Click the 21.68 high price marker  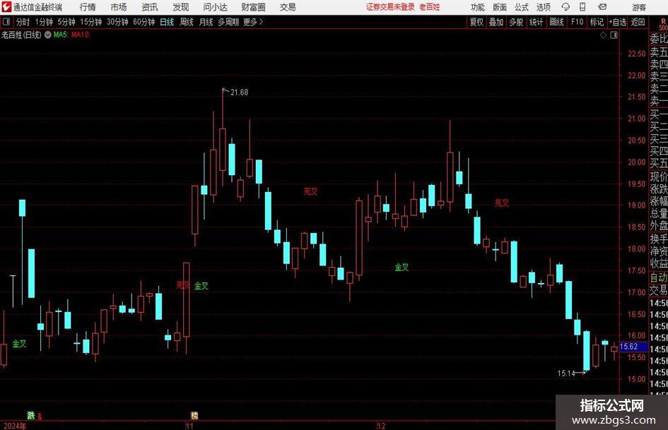pos(239,92)
